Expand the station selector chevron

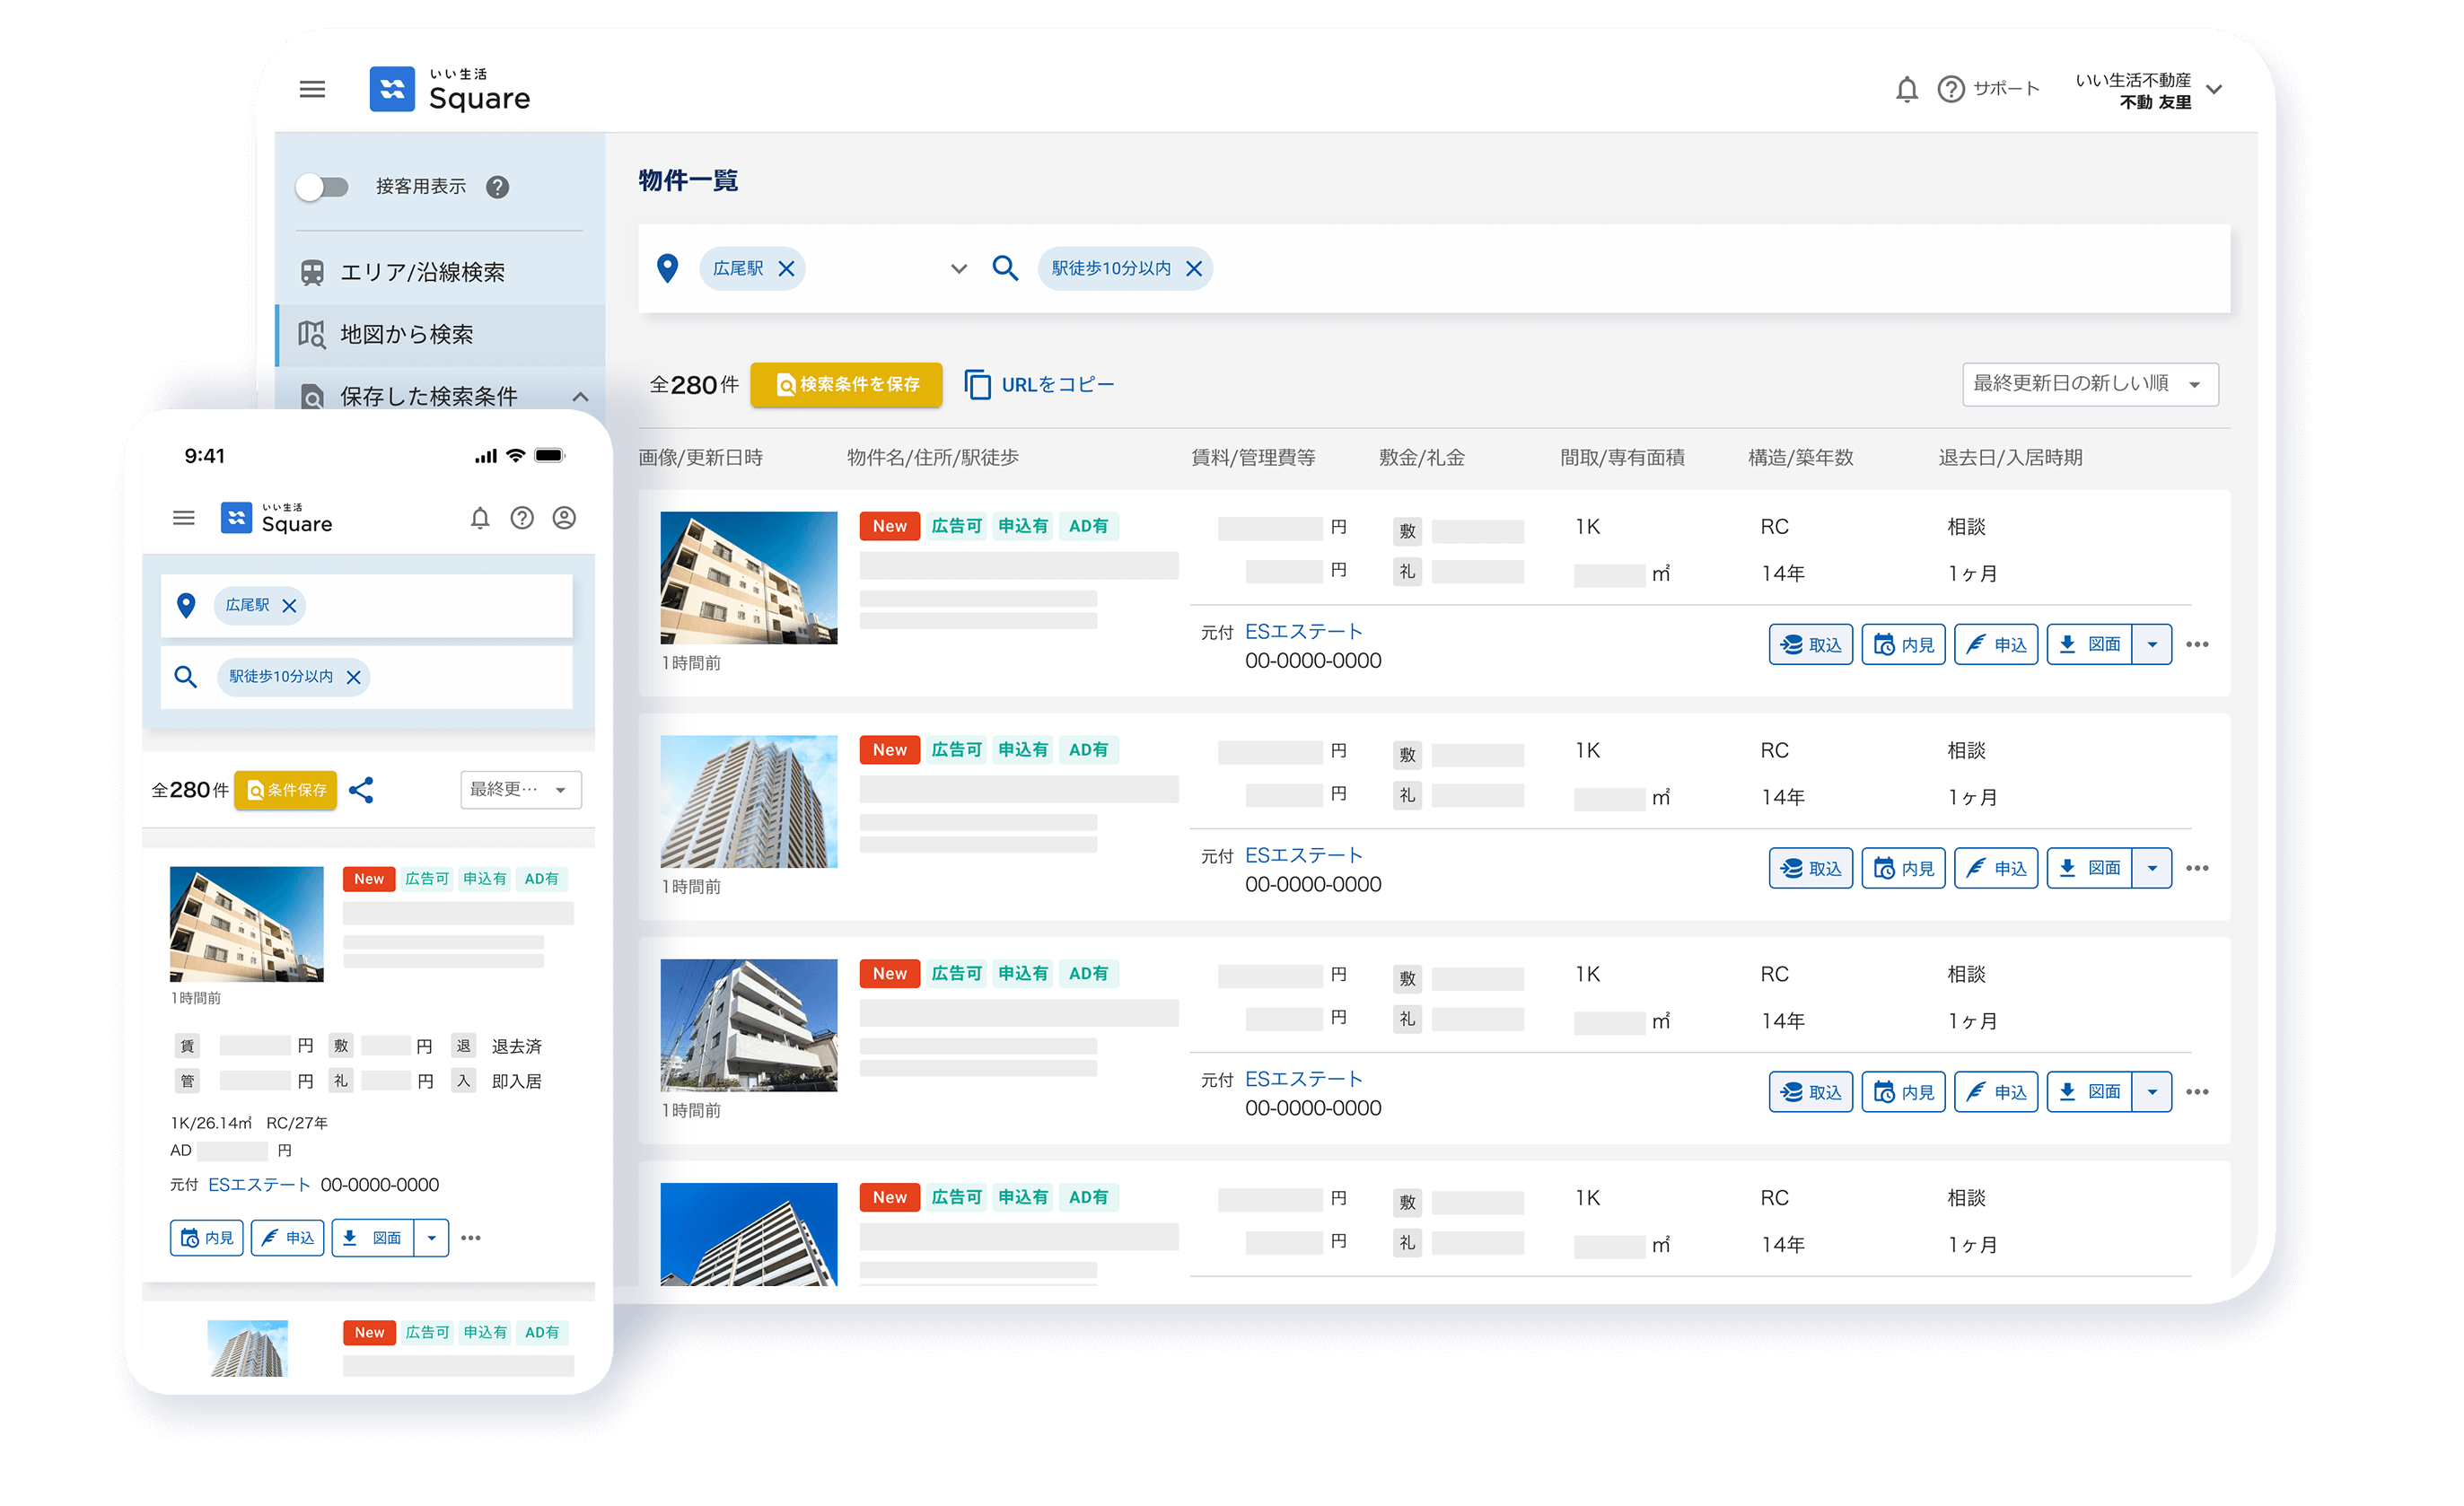coord(958,269)
